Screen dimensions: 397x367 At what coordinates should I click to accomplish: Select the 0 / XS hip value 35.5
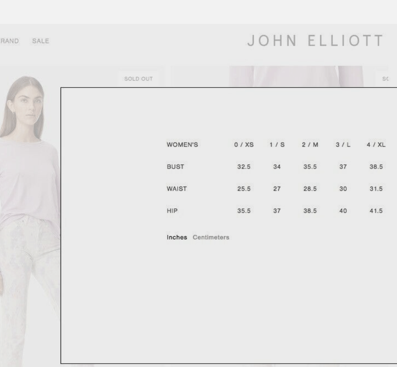click(244, 211)
